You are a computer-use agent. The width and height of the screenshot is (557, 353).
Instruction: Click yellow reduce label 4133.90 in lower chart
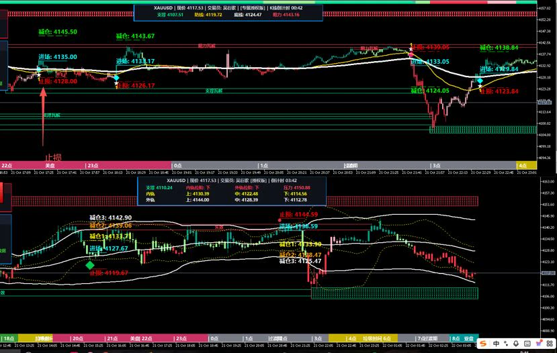coord(300,244)
